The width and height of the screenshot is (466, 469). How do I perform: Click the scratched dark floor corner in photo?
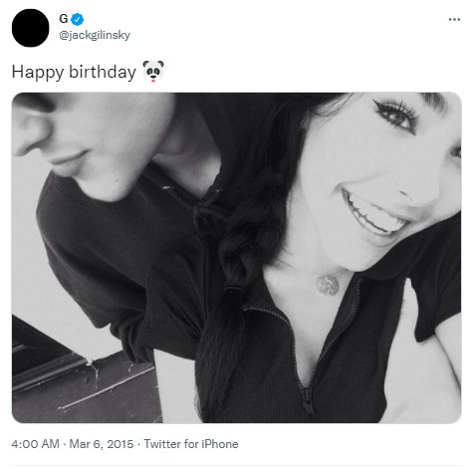pyautogui.click(x=85, y=385)
